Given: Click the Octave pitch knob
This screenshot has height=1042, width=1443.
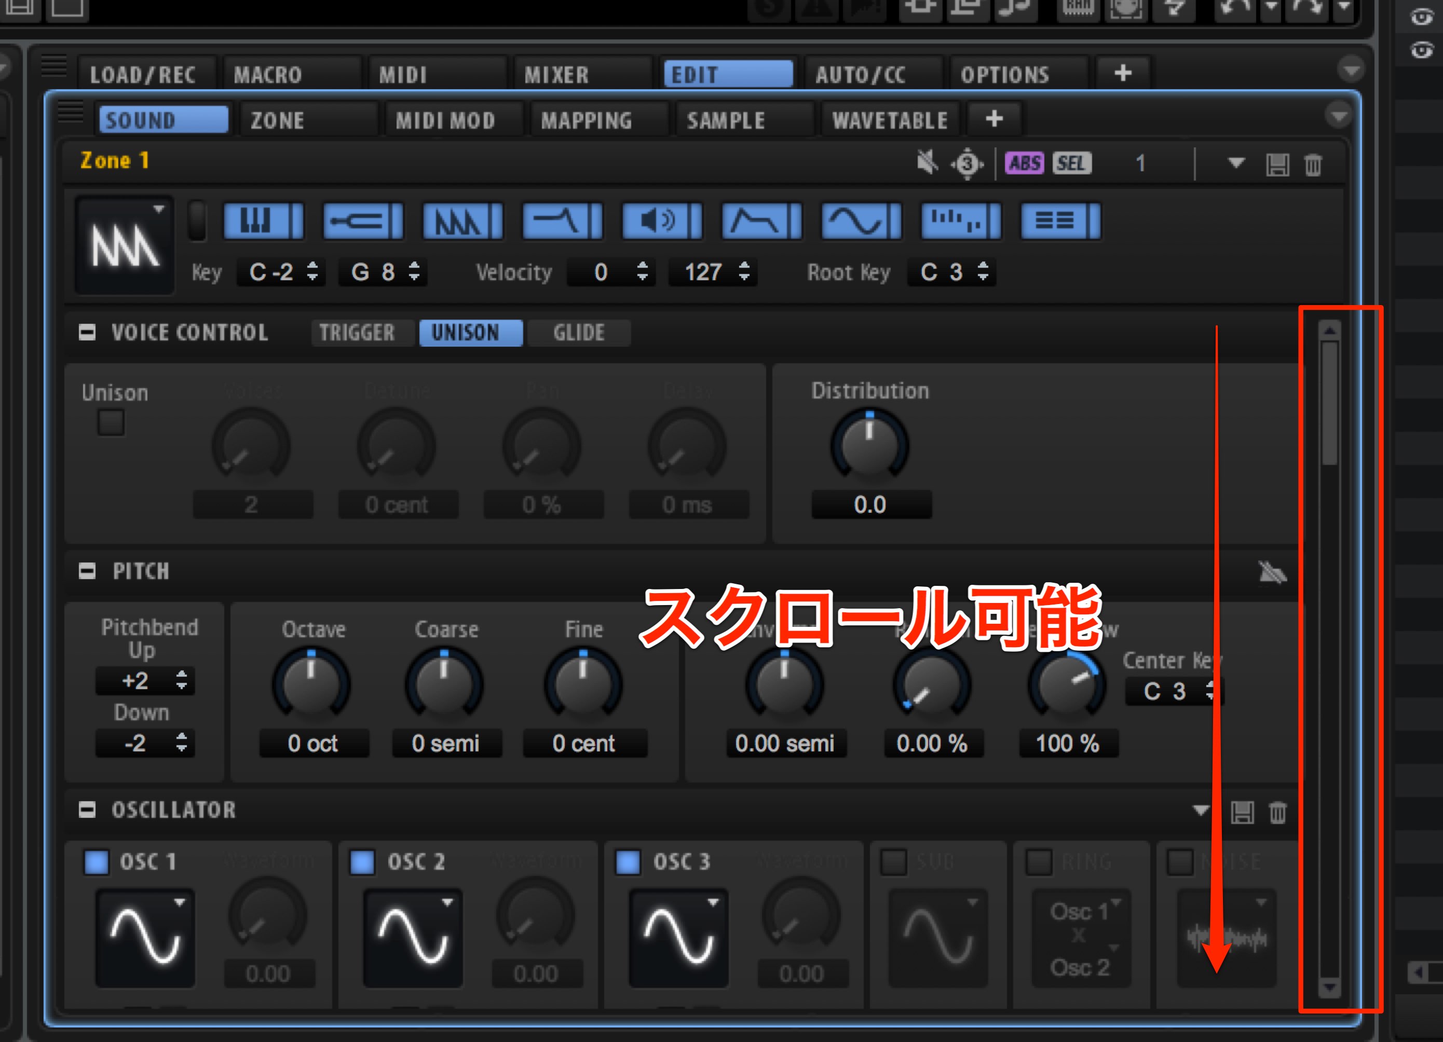Looking at the screenshot, I should 311,683.
